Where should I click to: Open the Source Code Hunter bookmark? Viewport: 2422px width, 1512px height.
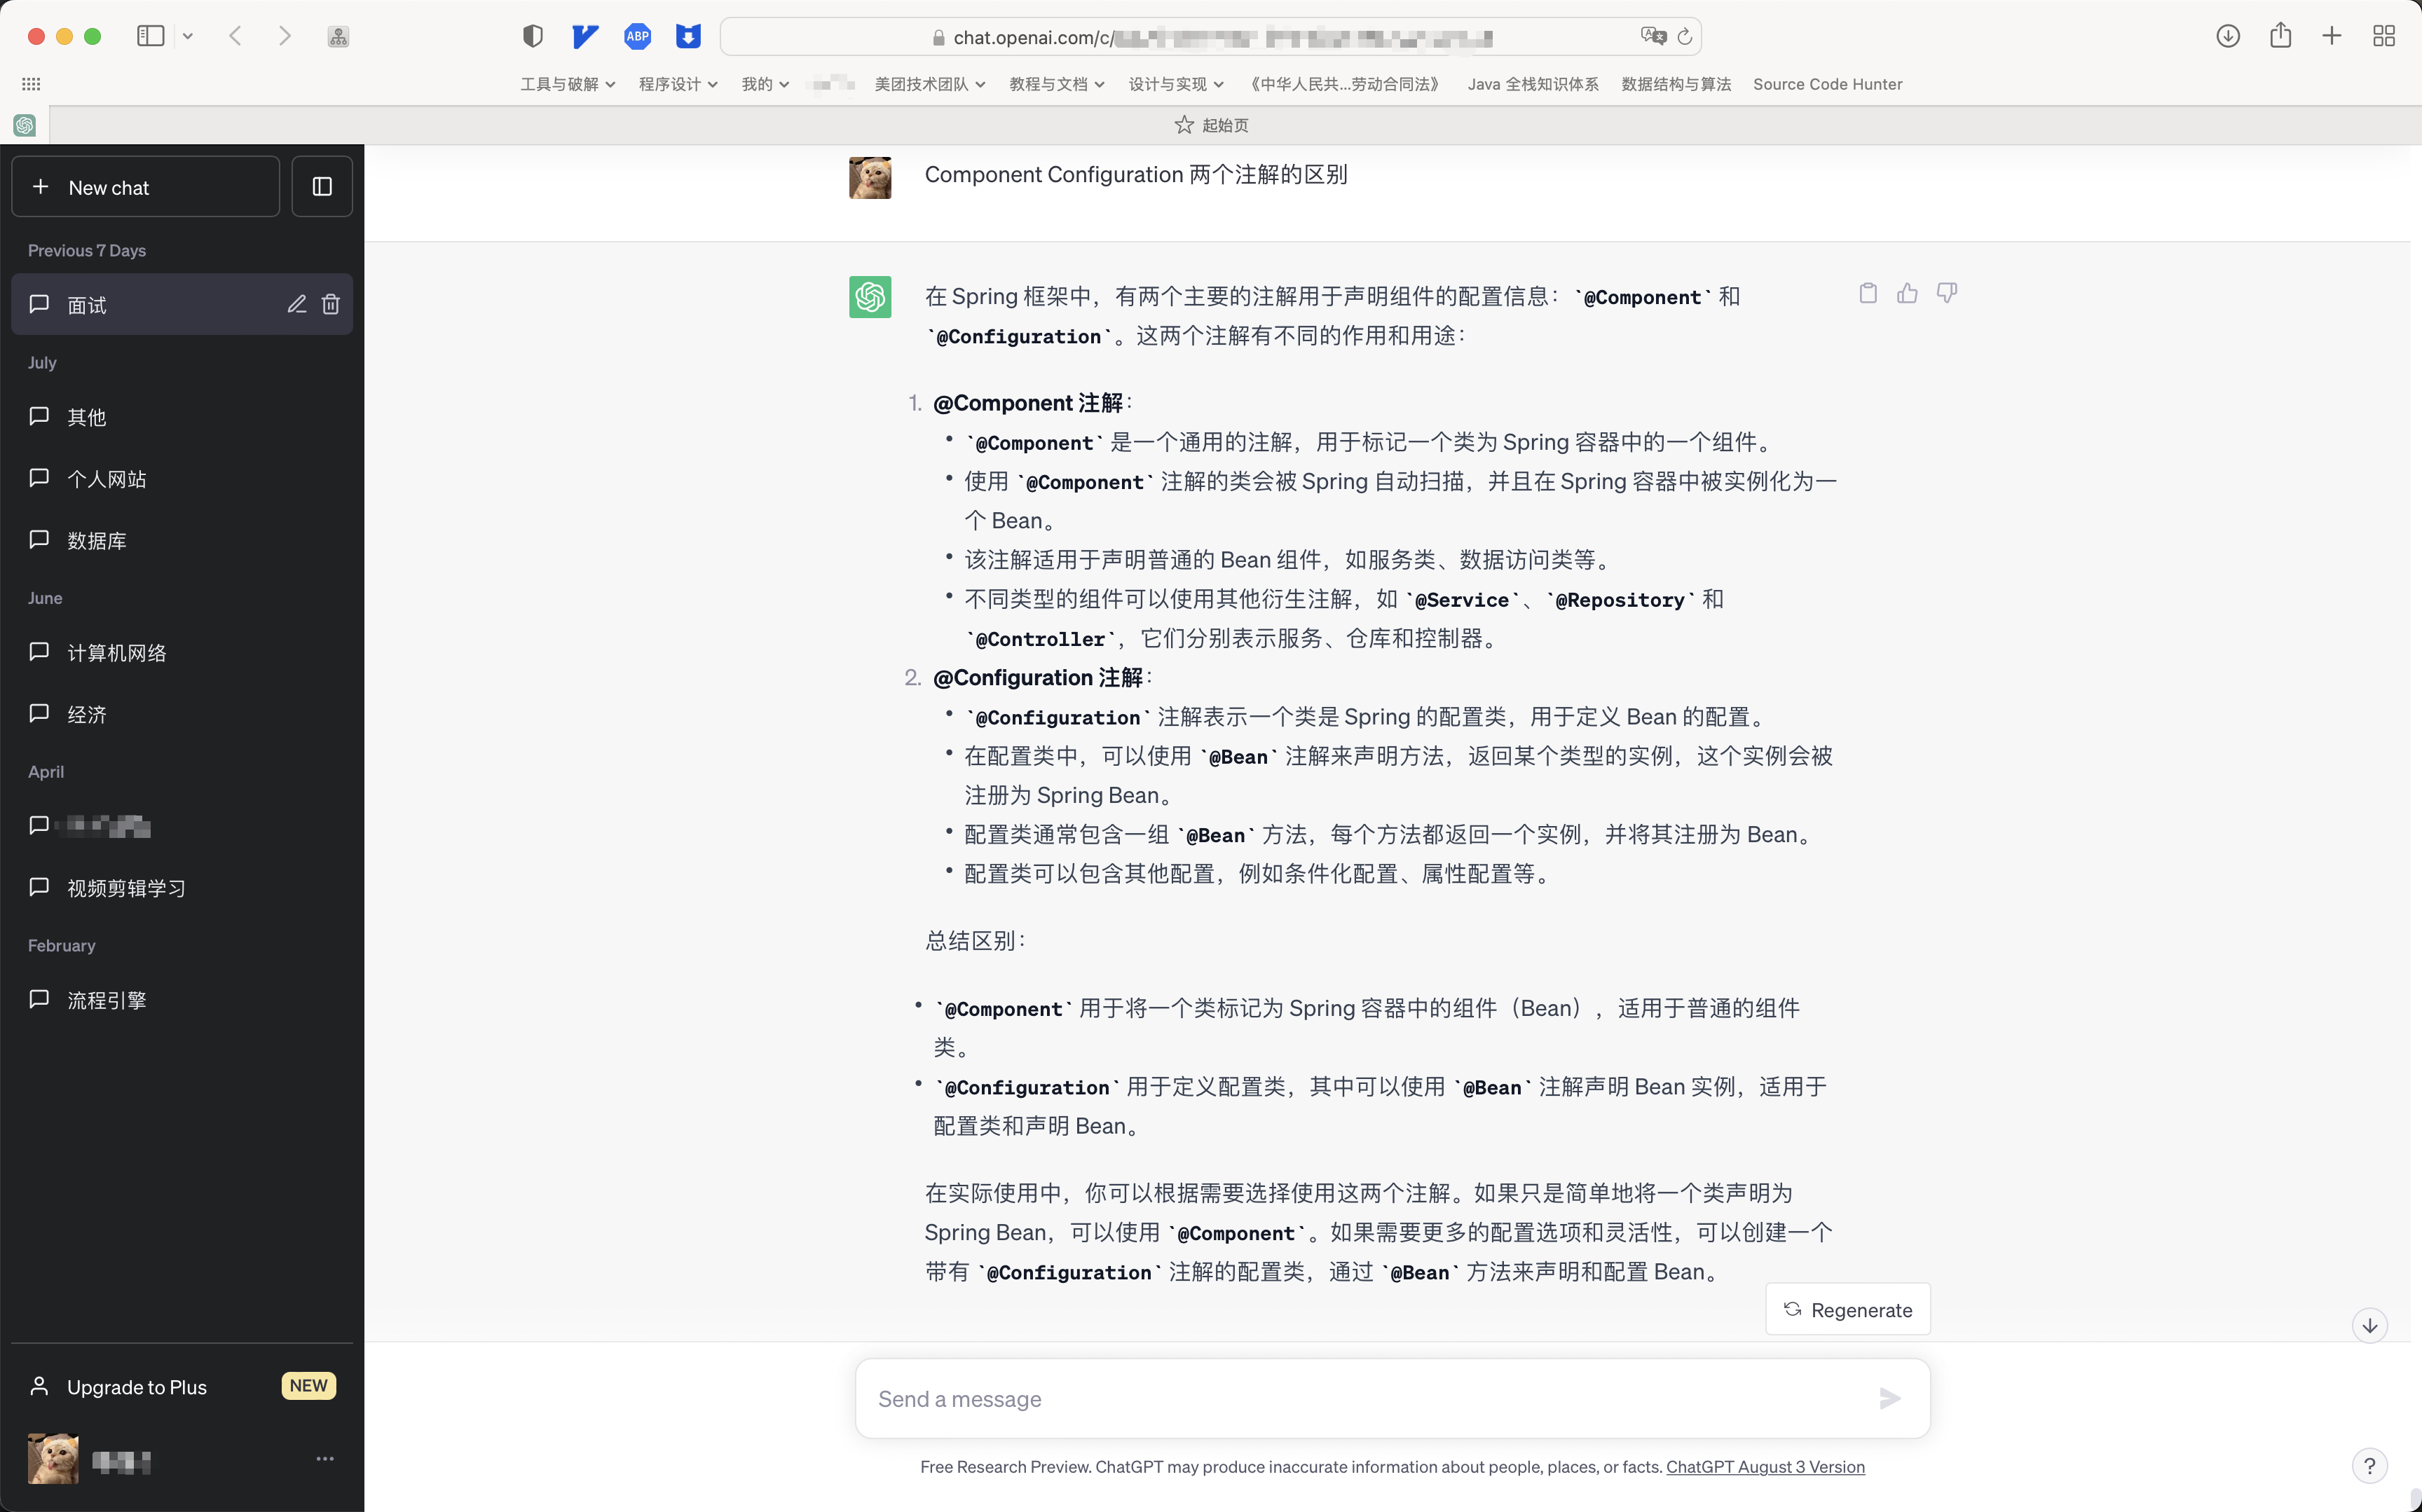[x=1827, y=84]
